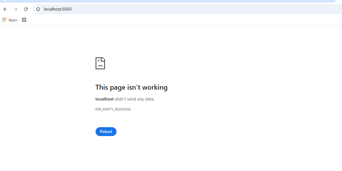Click the colorful Apps grid icon
Viewport: 342px width, 171px height.
(x=4, y=20)
